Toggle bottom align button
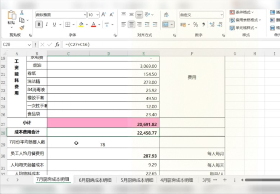This screenshot has height=194, width=280. coord(139,15)
